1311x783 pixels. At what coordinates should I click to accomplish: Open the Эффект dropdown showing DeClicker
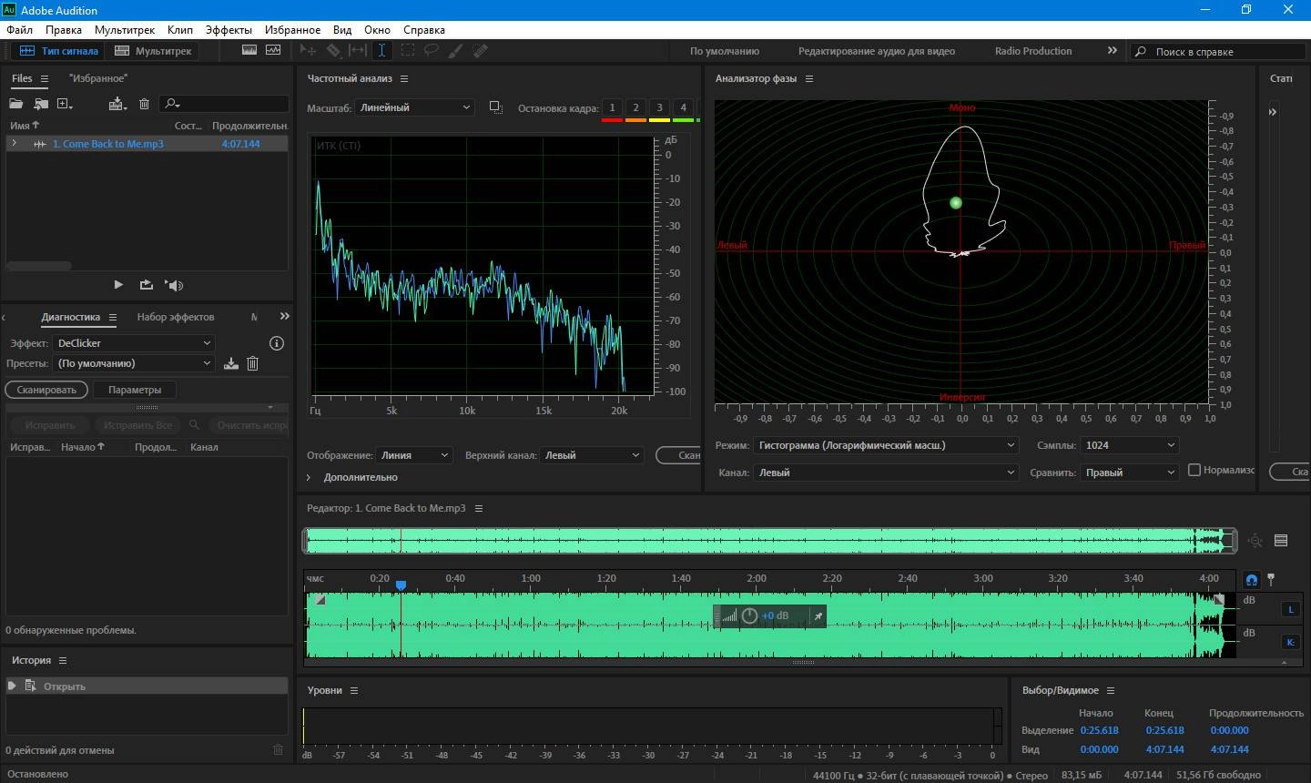[134, 343]
